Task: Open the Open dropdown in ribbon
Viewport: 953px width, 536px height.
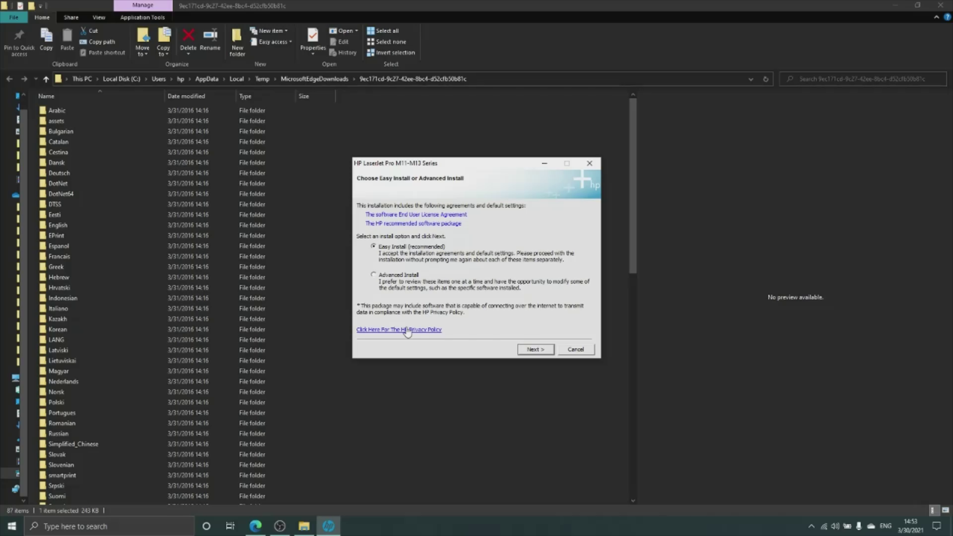Action: tap(344, 31)
